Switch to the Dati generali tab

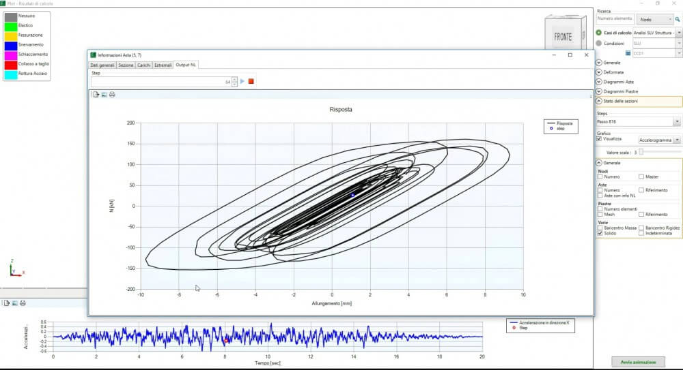(x=102, y=65)
